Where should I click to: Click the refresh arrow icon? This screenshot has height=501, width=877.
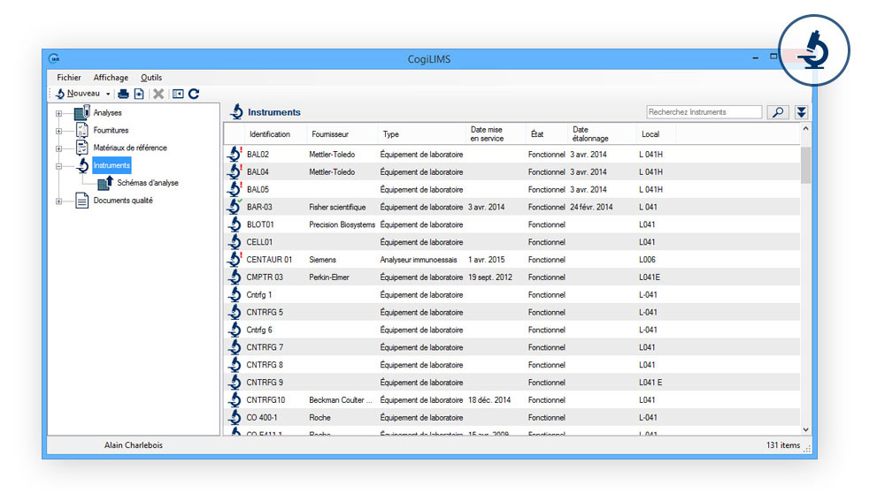(x=194, y=94)
